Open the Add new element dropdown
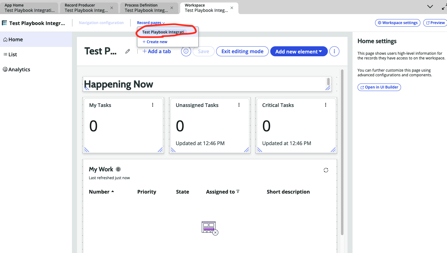 (x=299, y=51)
